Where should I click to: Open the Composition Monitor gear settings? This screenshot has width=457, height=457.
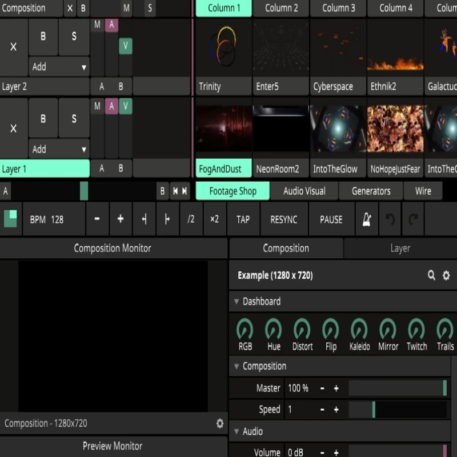pyautogui.click(x=220, y=423)
